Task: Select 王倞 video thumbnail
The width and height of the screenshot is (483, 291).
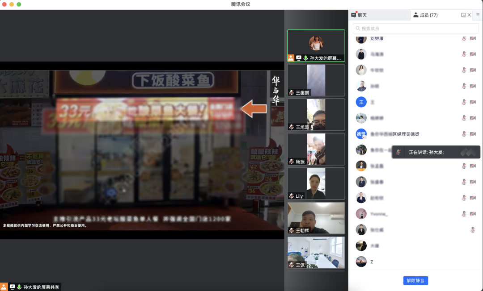Action: 316,252
